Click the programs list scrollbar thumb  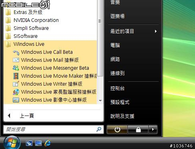point(100,38)
